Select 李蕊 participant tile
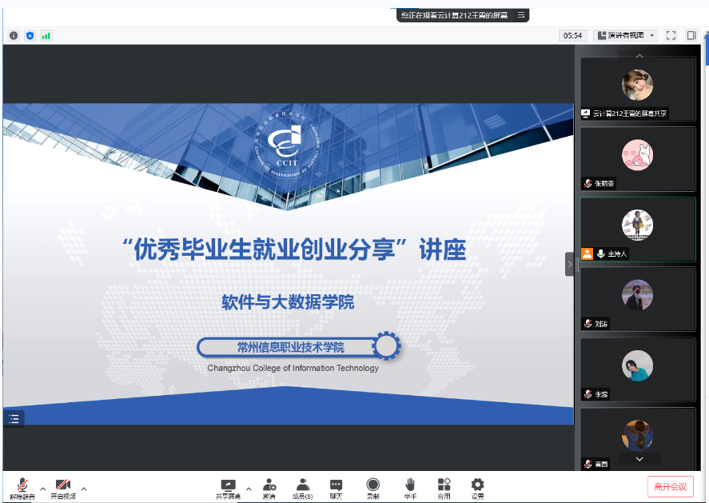The width and height of the screenshot is (709, 503). tap(638, 369)
